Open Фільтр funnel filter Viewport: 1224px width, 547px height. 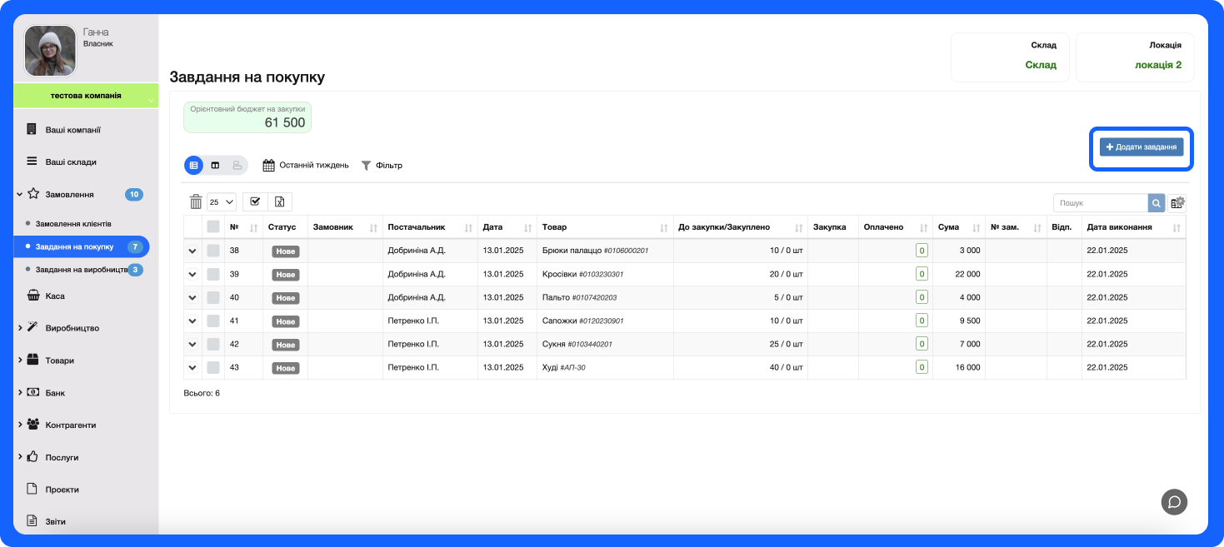[382, 166]
